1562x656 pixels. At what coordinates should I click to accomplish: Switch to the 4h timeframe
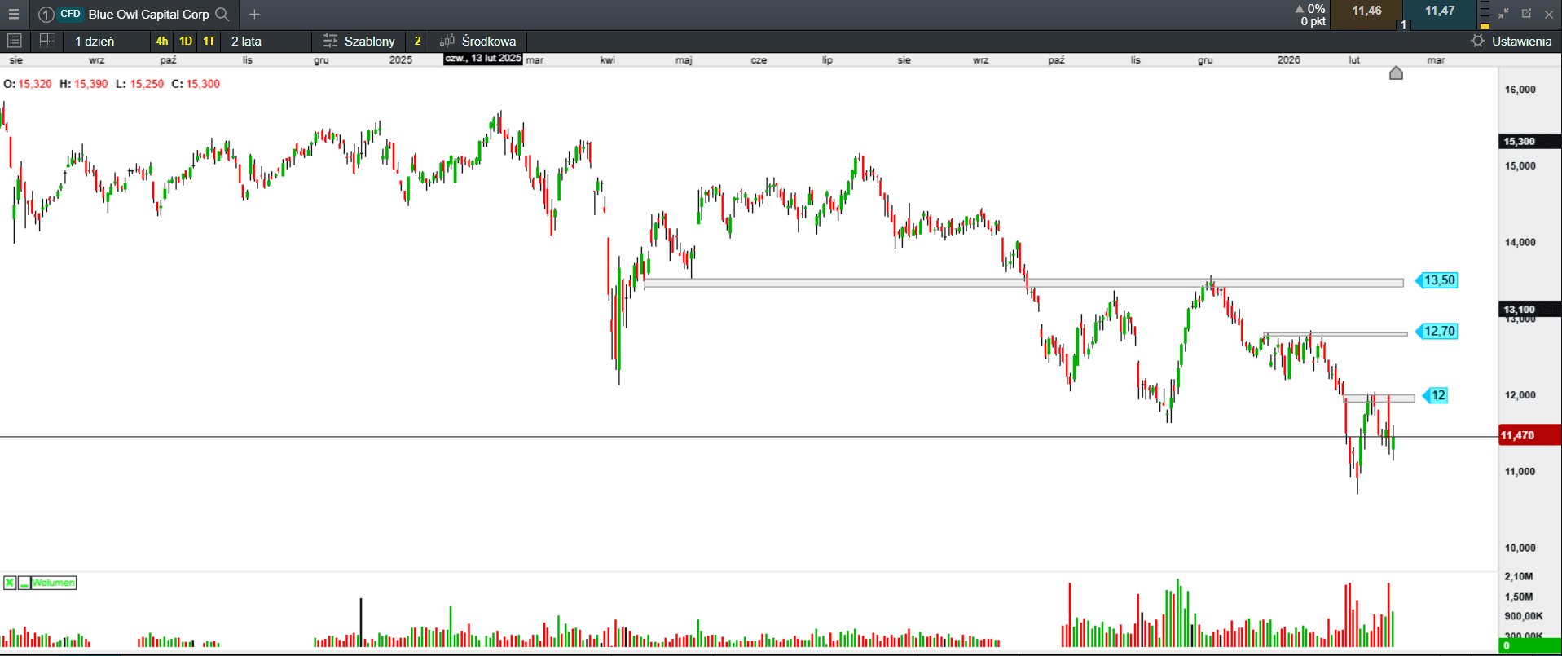162,41
